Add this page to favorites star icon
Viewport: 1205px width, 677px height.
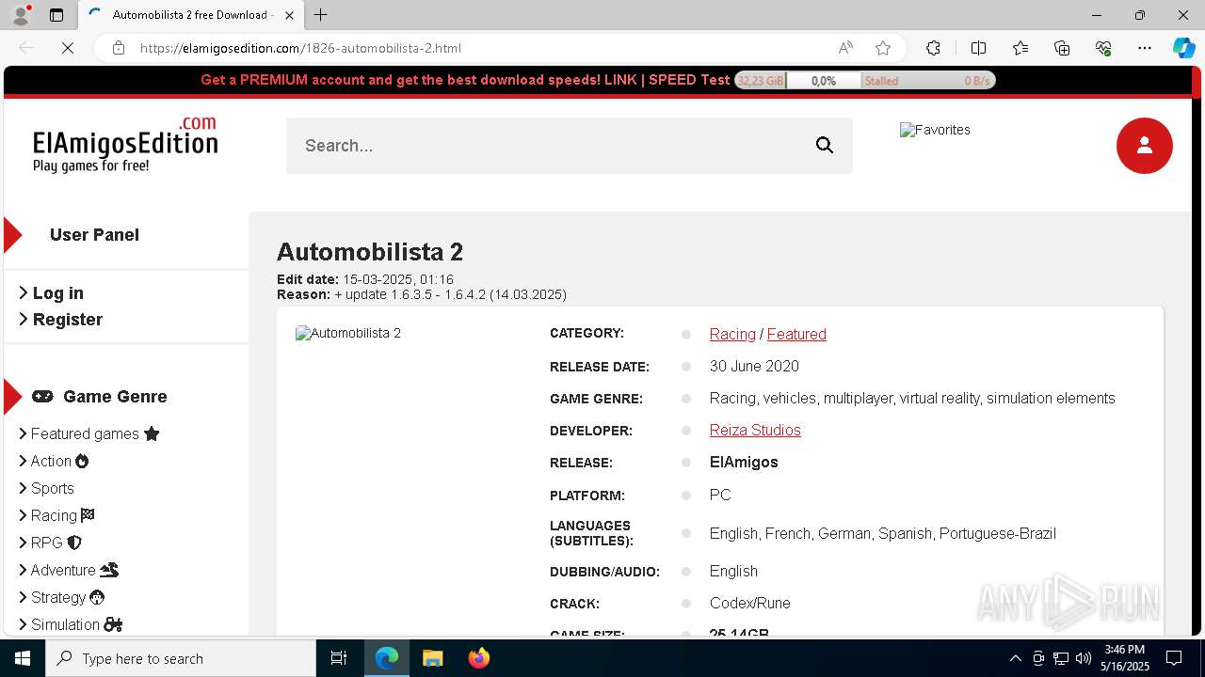point(883,48)
